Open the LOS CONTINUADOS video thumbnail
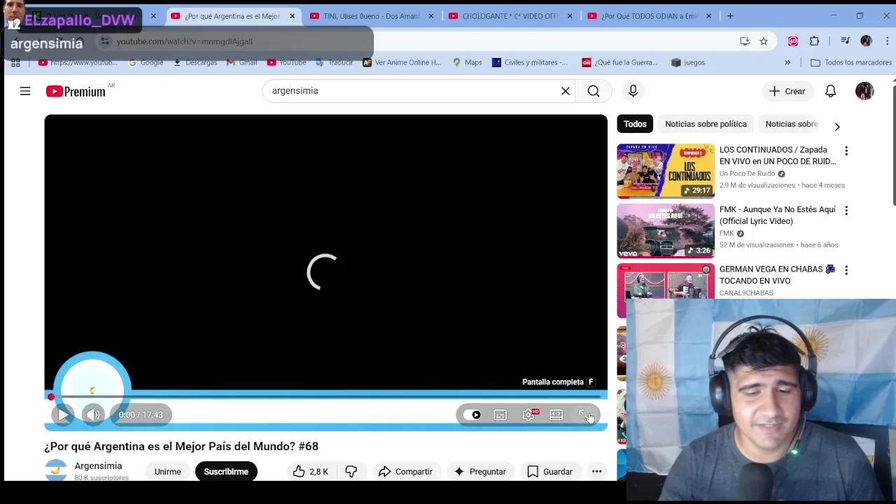This screenshot has height=504, width=896. click(666, 171)
